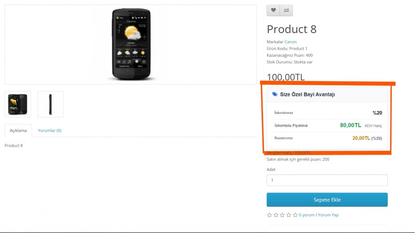Add product to wish list via heart icon
The width and height of the screenshot is (415, 233).
273,10
